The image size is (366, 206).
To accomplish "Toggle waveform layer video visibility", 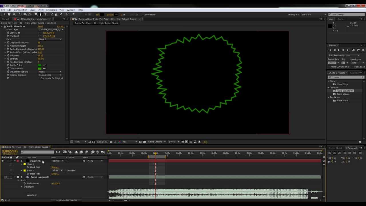I will point(2,161).
